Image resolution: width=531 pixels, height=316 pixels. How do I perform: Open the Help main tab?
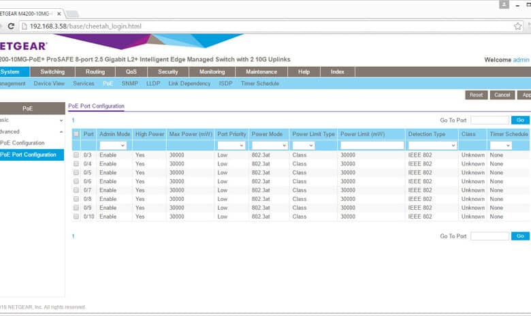pyautogui.click(x=304, y=72)
